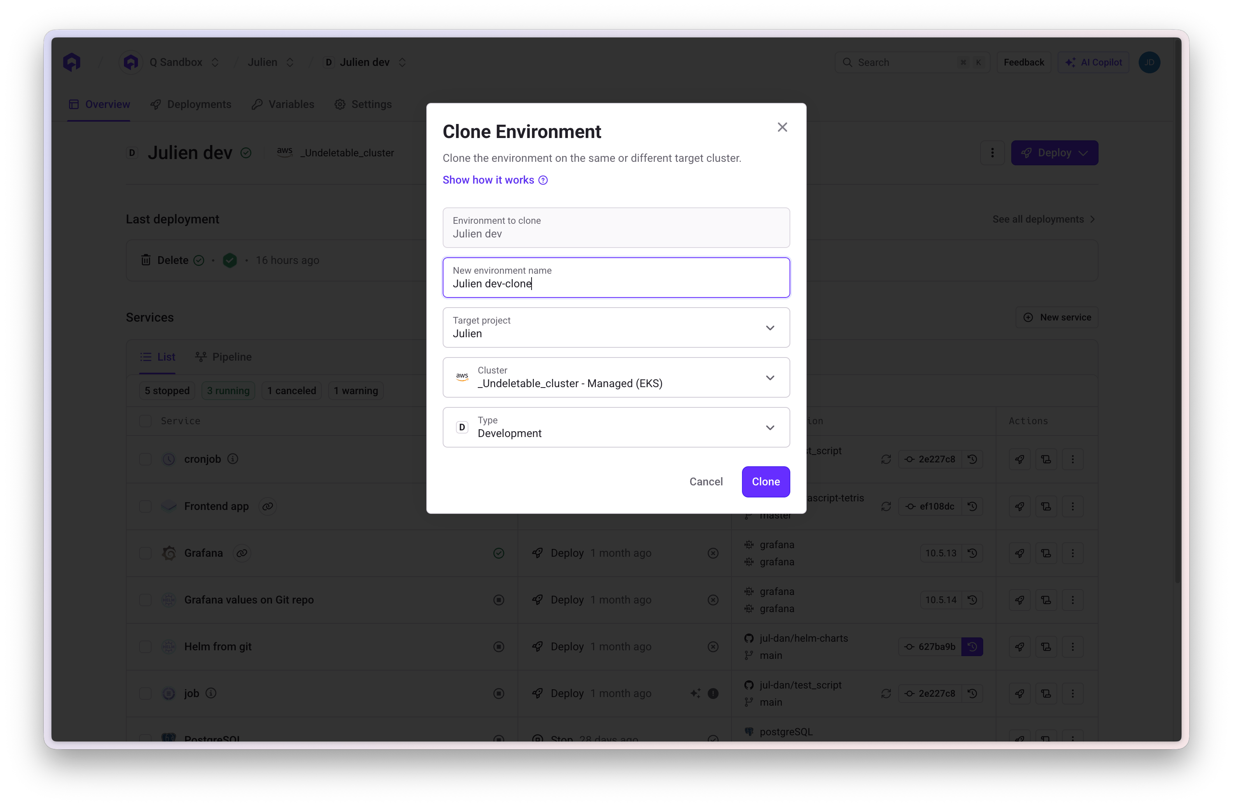The height and width of the screenshot is (807, 1233).
Task: Click the Qovery logo icon
Action: pos(72,62)
